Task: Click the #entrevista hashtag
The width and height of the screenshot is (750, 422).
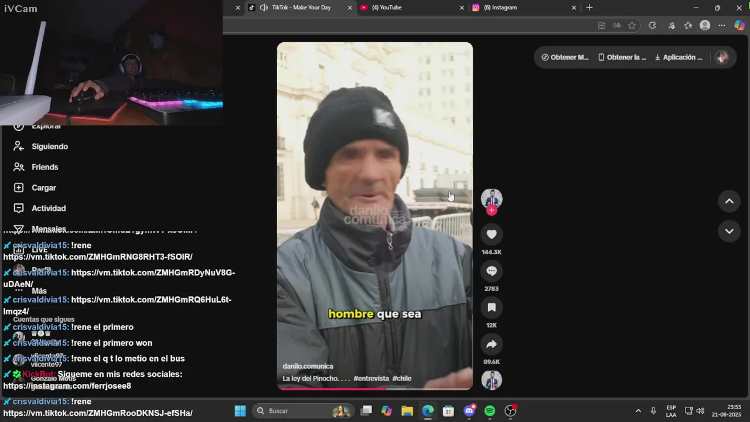Action: coord(371,379)
